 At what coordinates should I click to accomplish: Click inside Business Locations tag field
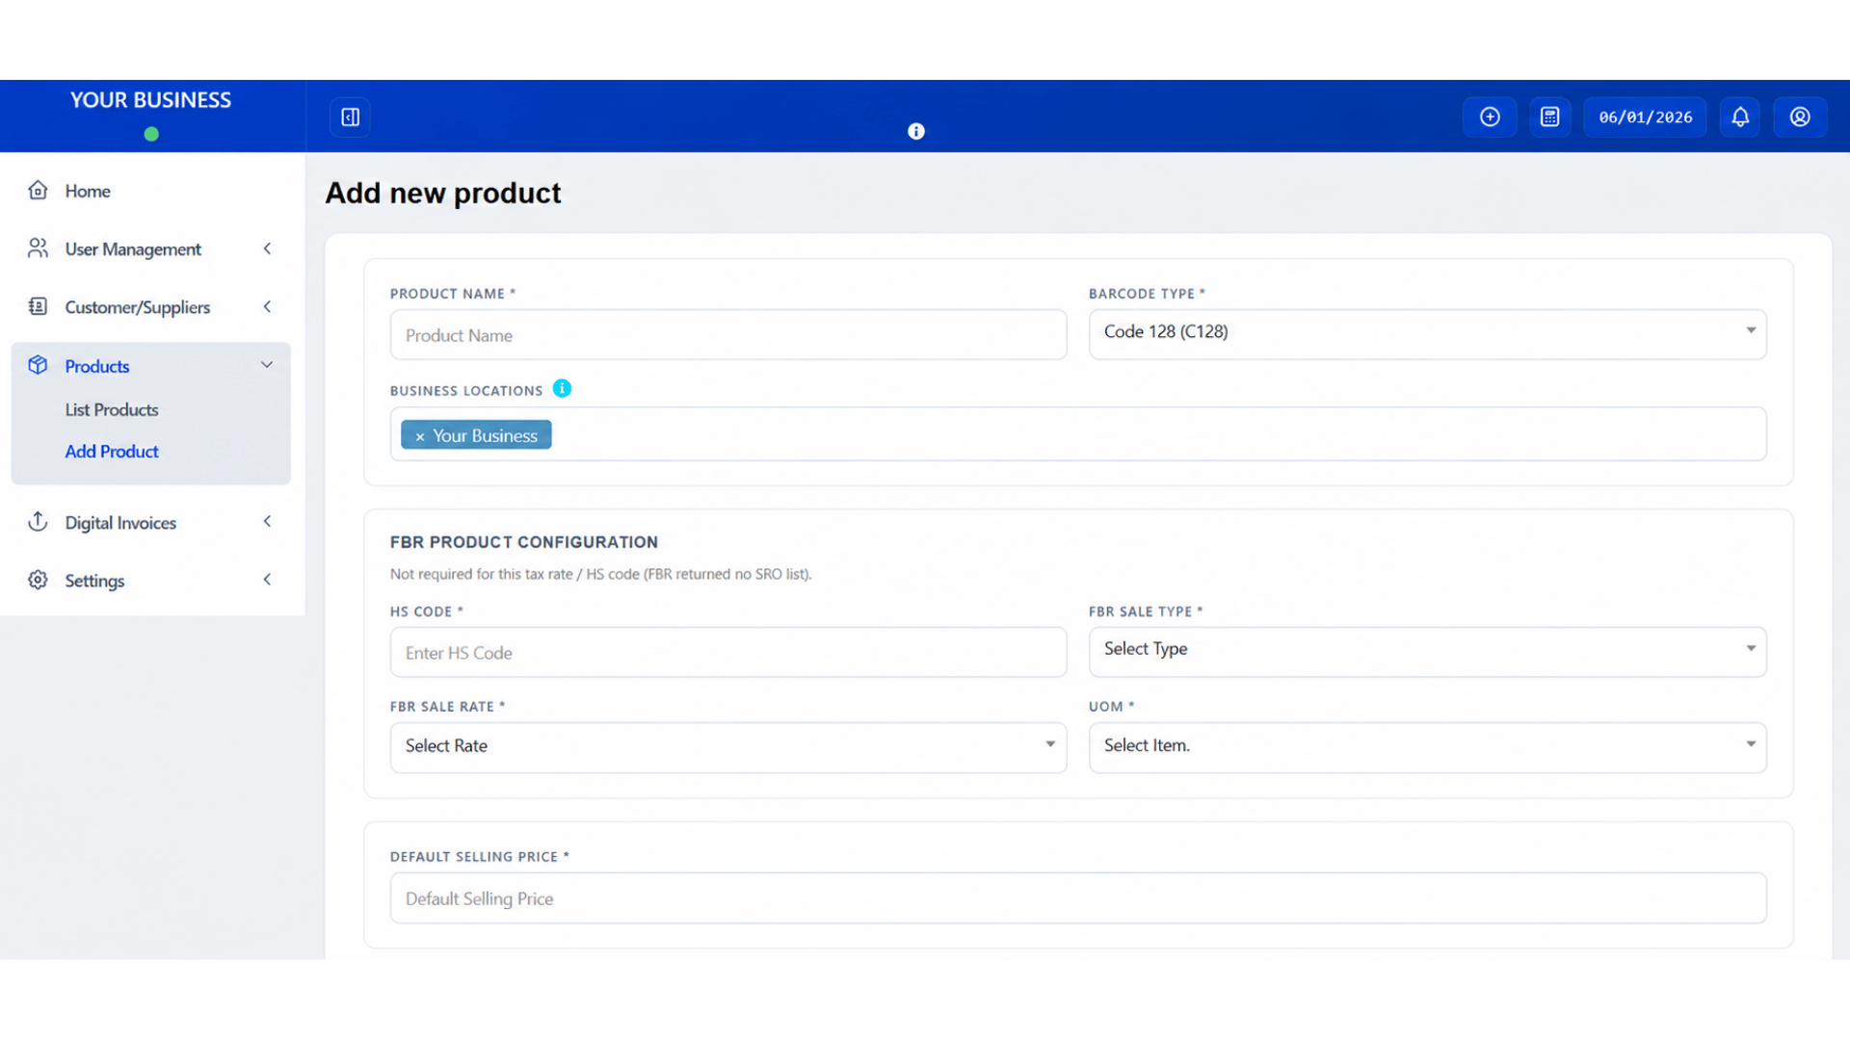click(1078, 434)
